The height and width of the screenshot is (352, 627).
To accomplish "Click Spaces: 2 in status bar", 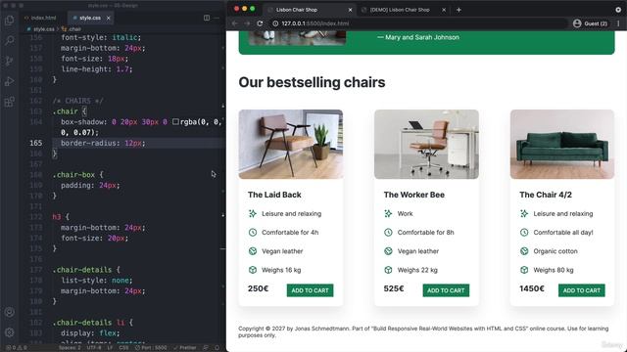I will pyautogui.click(x=70, y=348).
